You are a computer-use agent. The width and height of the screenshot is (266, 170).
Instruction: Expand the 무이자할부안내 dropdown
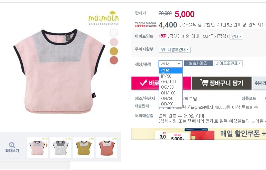tap(174, 49)
